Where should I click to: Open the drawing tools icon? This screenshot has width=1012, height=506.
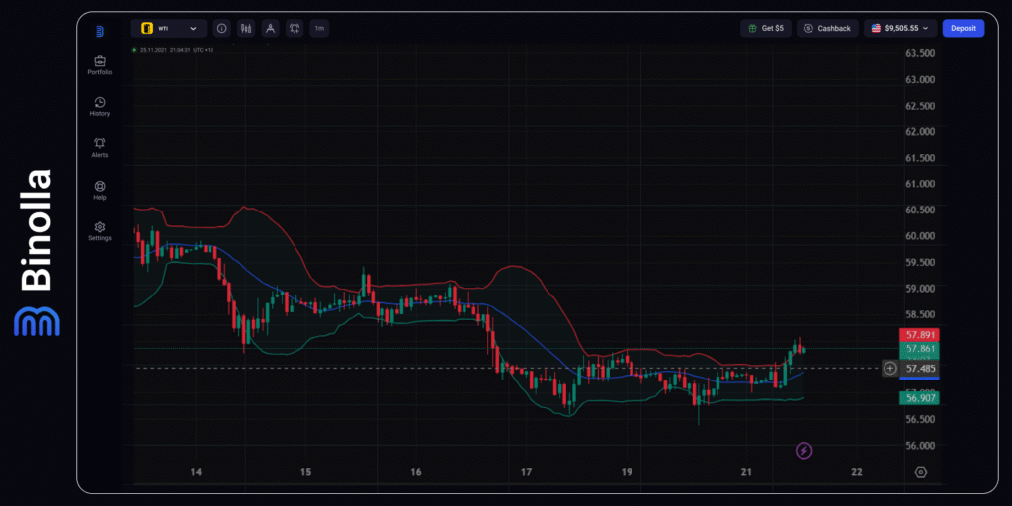(x=270, y=29)
